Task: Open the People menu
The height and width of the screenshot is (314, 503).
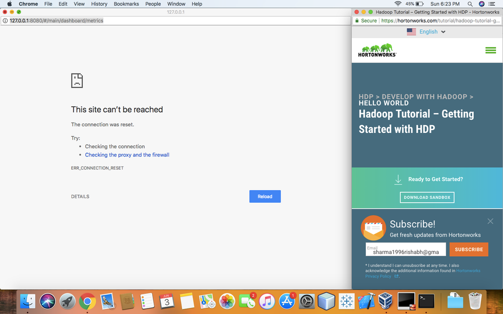Action: [x=153, y=4]
